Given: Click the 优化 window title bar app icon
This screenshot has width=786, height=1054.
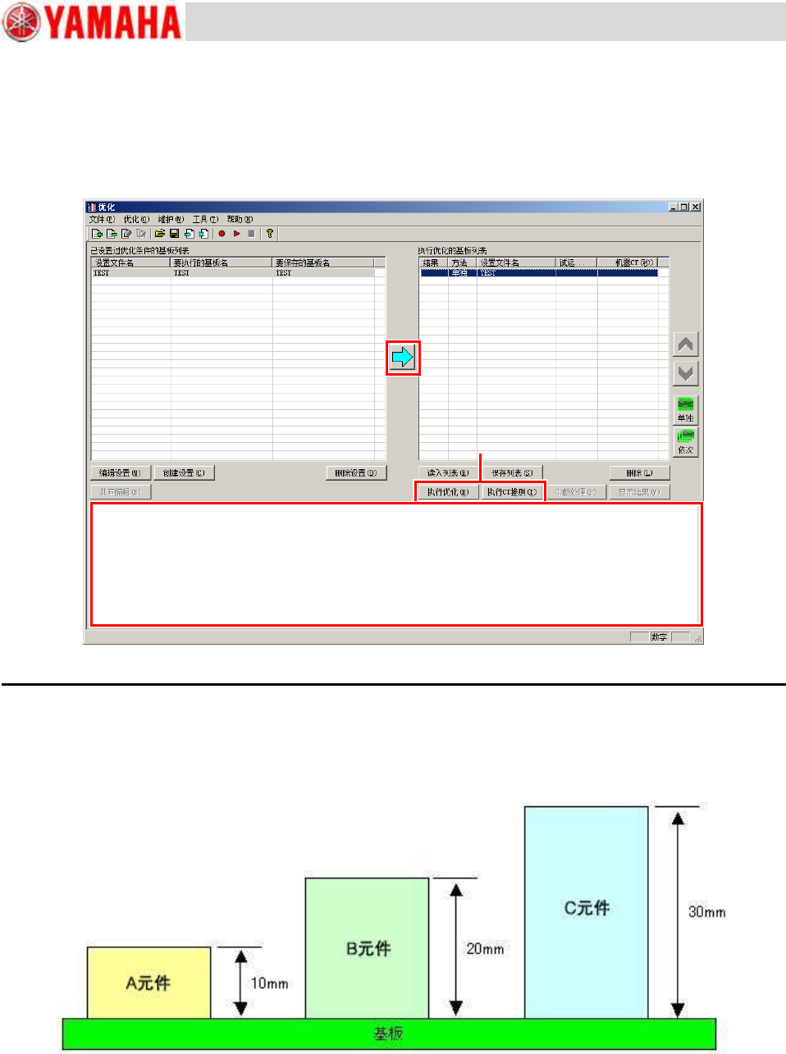Looking at the screenshot, I should click(x=92, y=208).
